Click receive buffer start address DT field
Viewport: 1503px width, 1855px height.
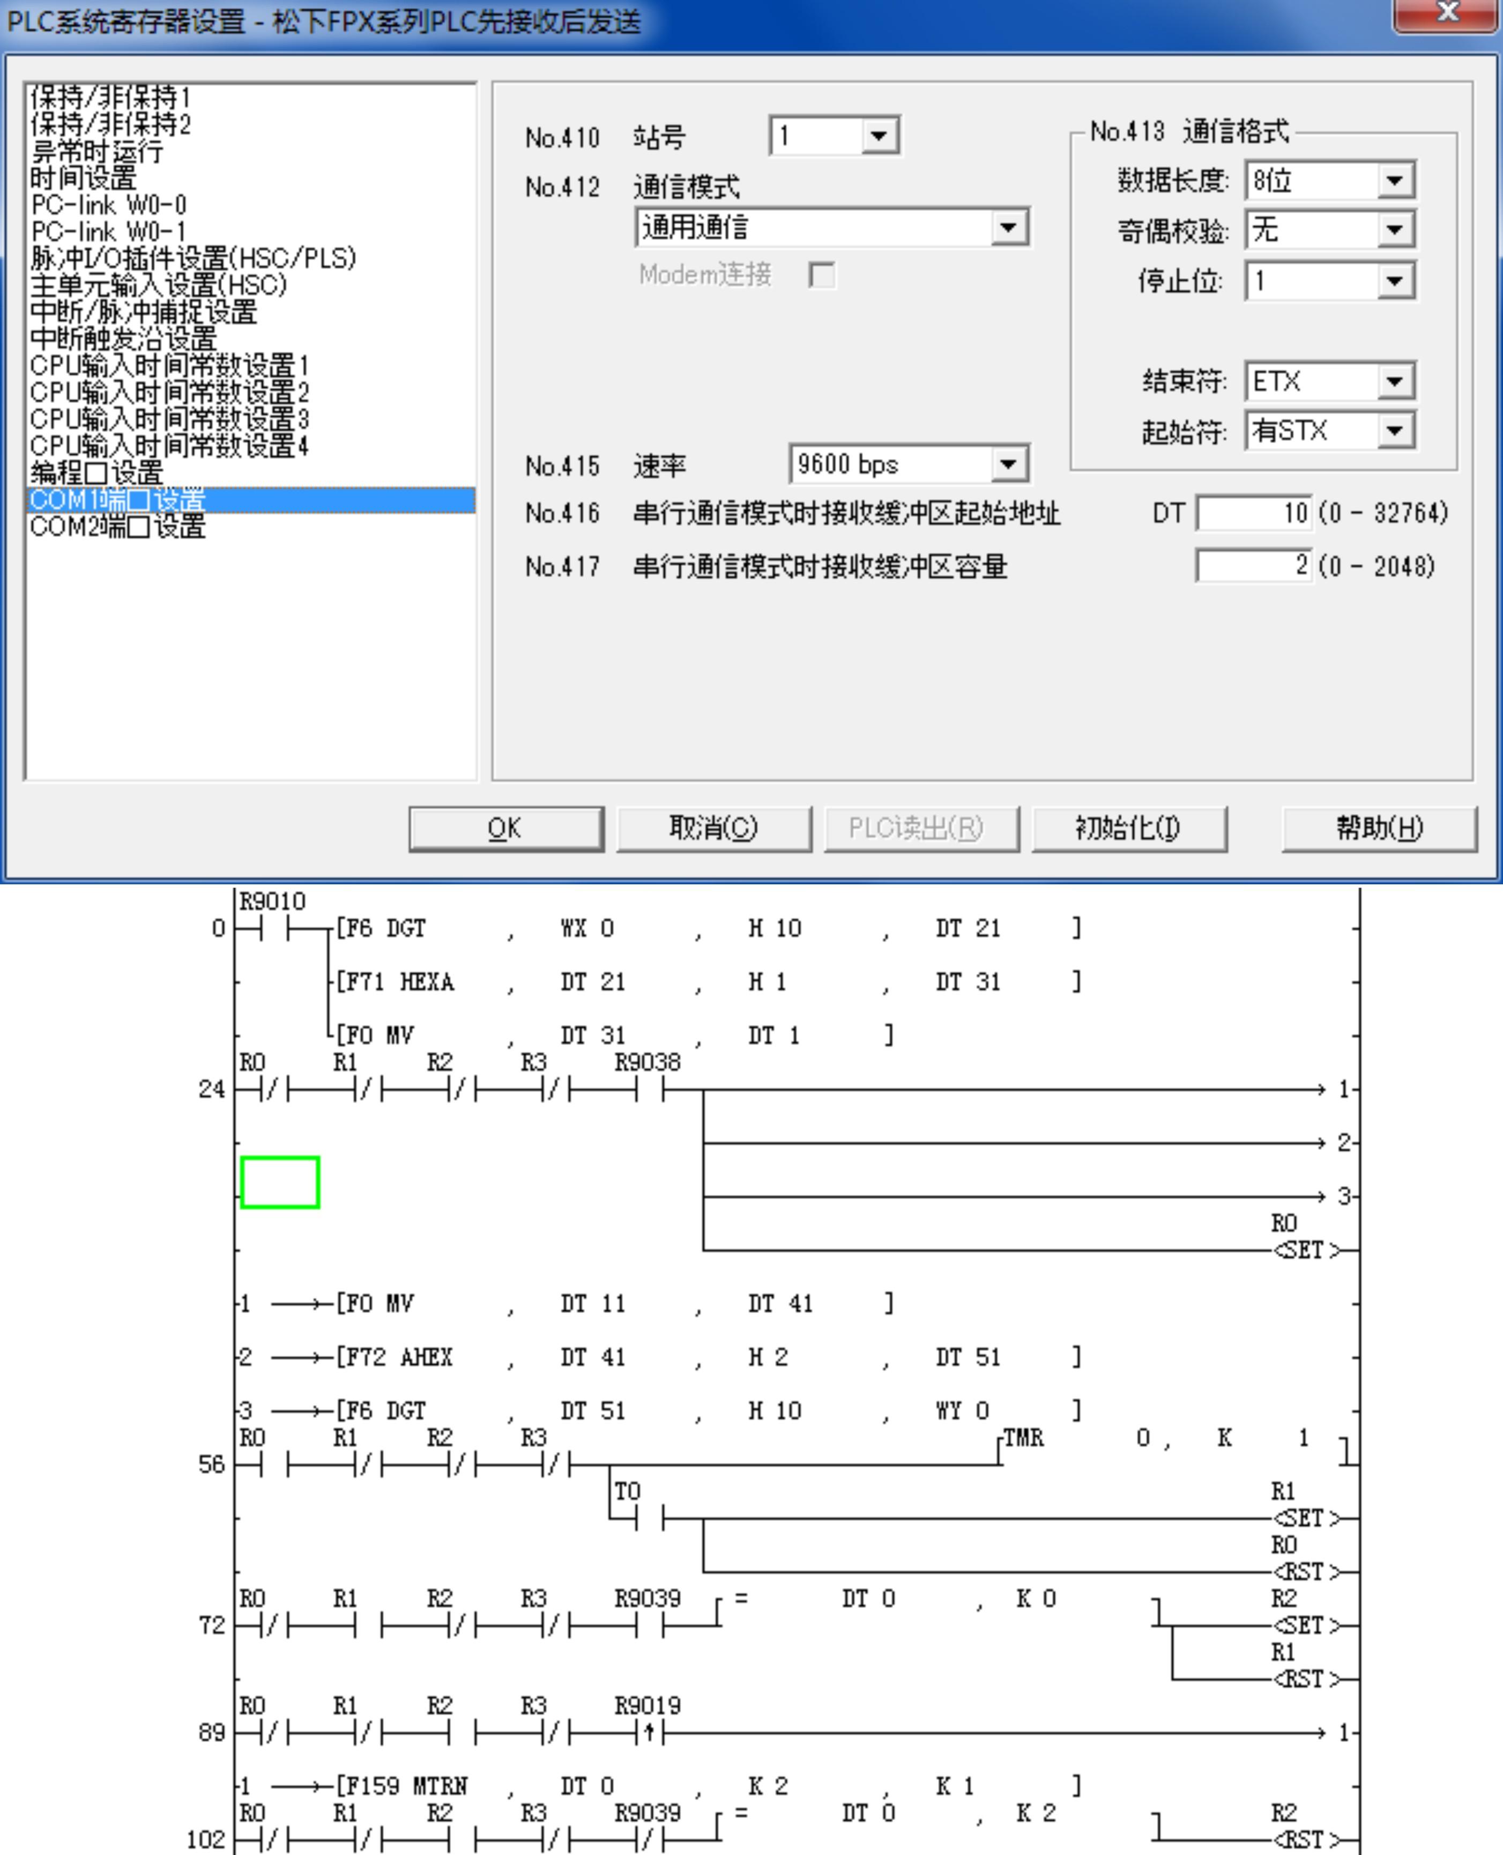pyautogui.click(x=1254, y=514)
